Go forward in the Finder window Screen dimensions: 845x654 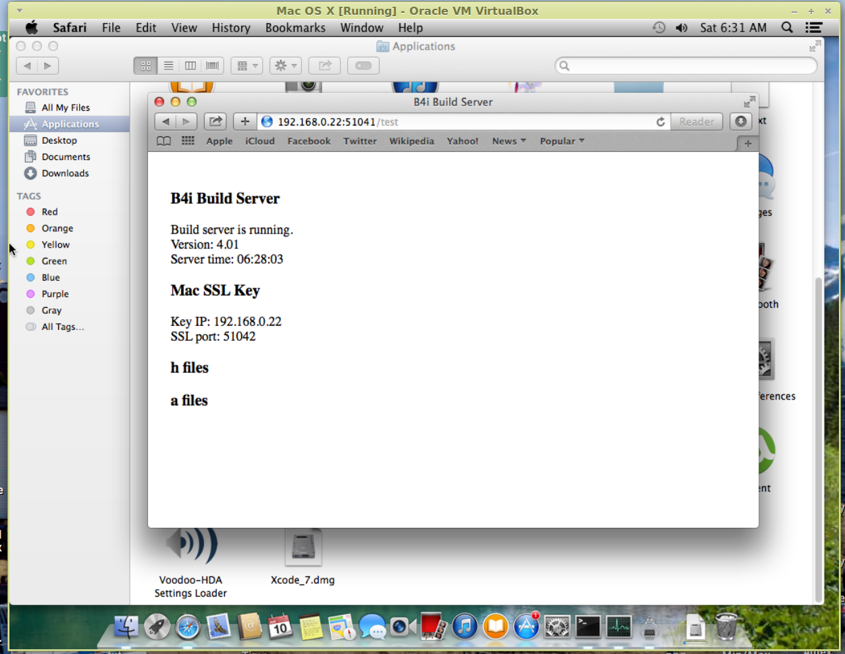pos(48,65)
